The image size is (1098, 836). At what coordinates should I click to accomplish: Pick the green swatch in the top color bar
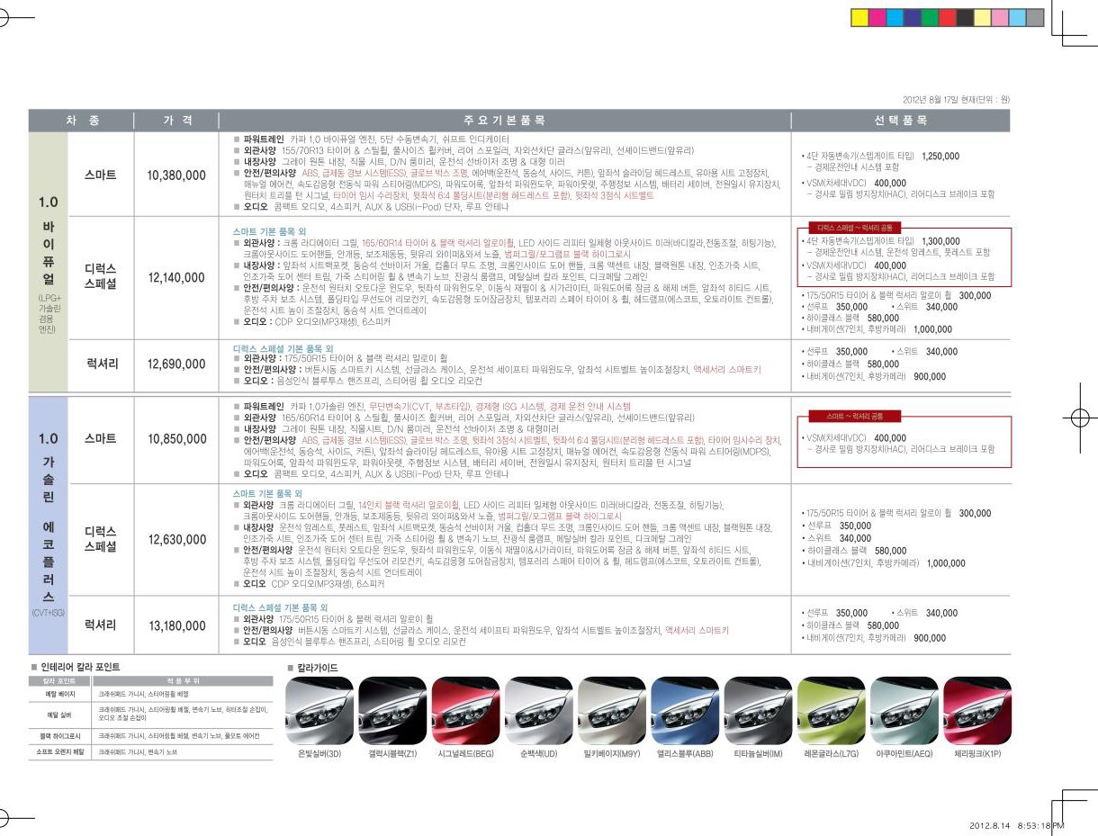(930, 17)
